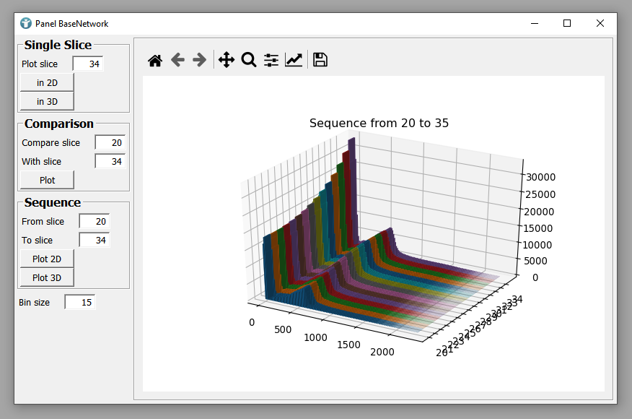The height and width of the screenshot is (419, 632).
Task: Select the Zoom to rectangle magnifier
Action: [x=249, y=61]
